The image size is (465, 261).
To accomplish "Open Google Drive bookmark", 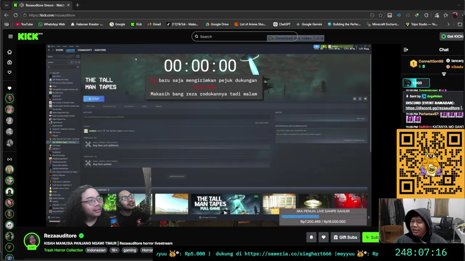I will pyautogui.click(x=217, y=24).
